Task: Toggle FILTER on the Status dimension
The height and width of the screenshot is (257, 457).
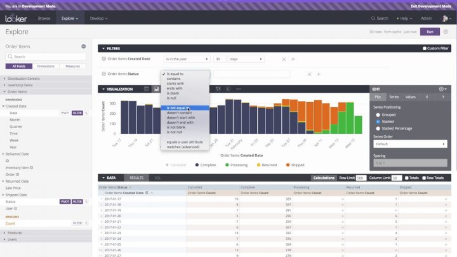Action: click(x=77, y=202)
